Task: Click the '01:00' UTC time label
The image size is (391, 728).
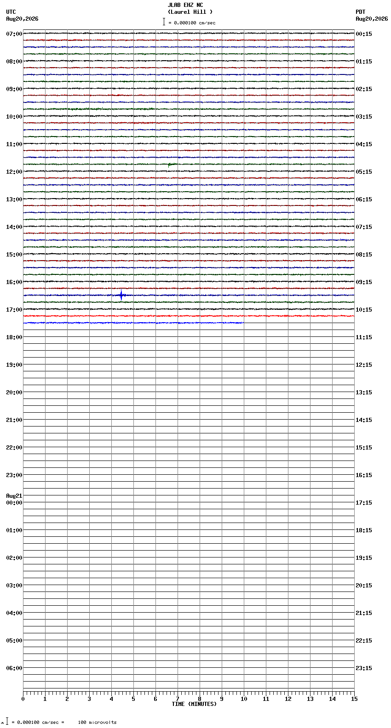Action: [14, 530]
